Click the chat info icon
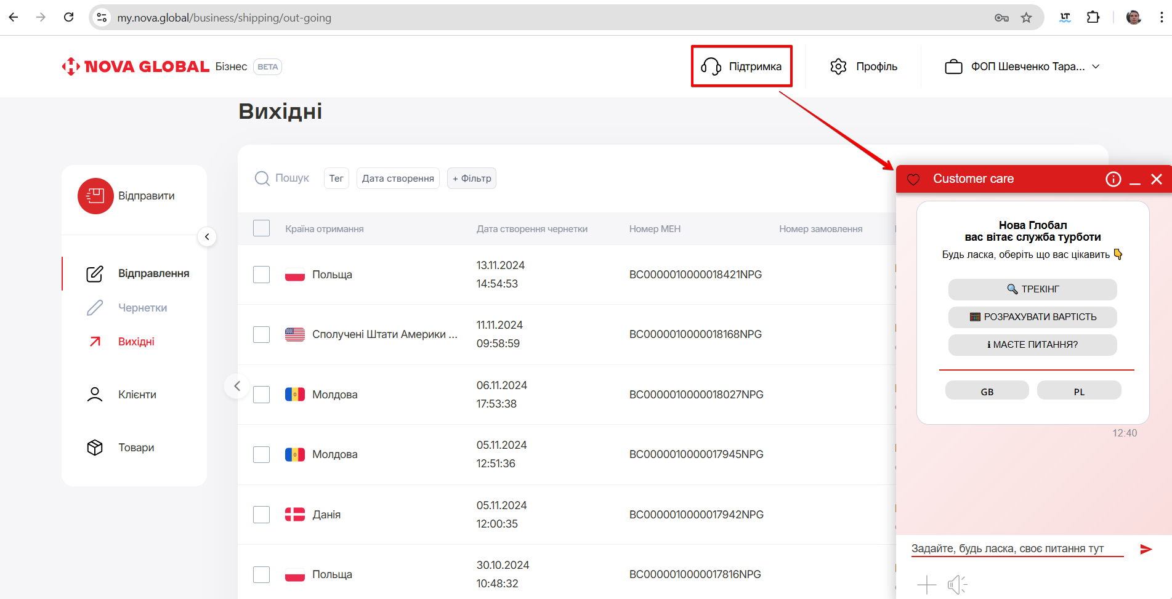The height and width of the screenshot is (599, 1172). click(1113, 179)
